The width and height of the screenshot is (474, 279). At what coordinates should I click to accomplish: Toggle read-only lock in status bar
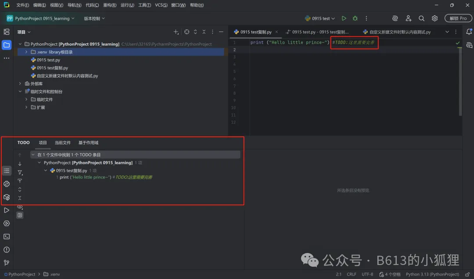467,274
